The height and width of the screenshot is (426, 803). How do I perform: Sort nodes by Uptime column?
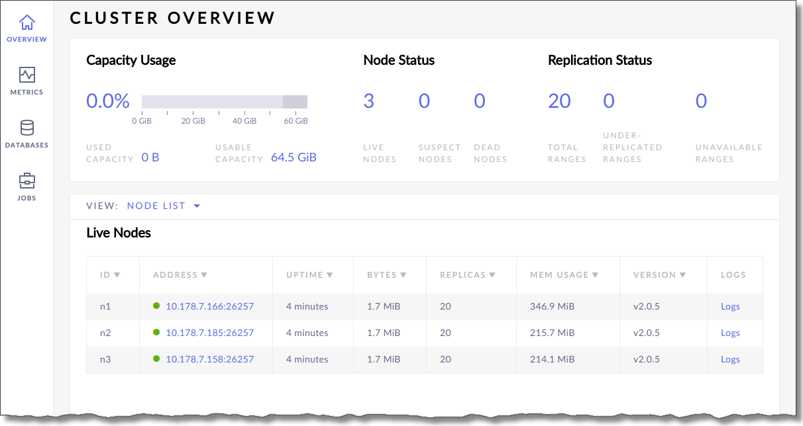[309, 275]
